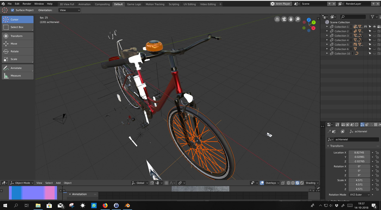Choose the Annotate tool

click(x=18, y=68)
